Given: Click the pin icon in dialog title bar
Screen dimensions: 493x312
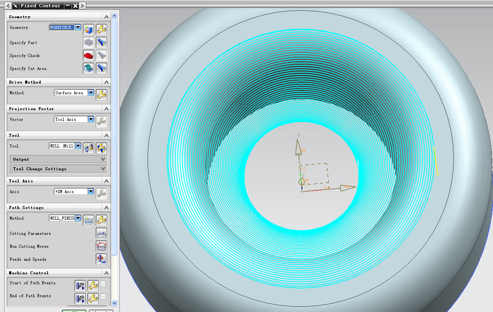Looking at the screenshot, I should point(15,6).
